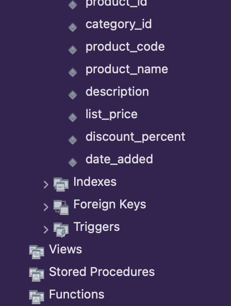
Task: Click the Views folder icon
Action: tap(37, 252)
